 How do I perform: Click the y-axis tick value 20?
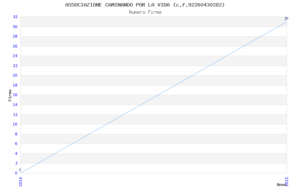[x=15, y=75]
